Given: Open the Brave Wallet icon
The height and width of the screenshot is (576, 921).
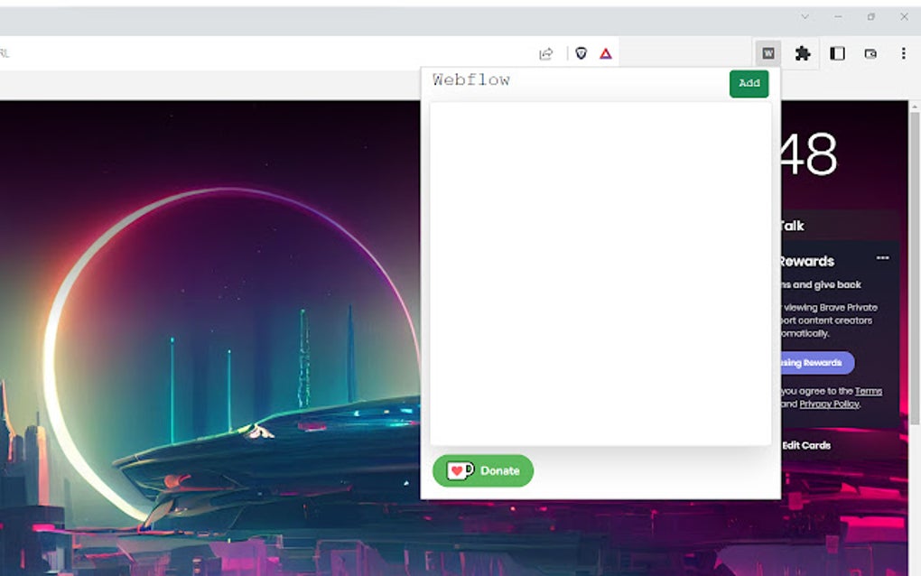Looking at the screenshot, I should point(870,53).
